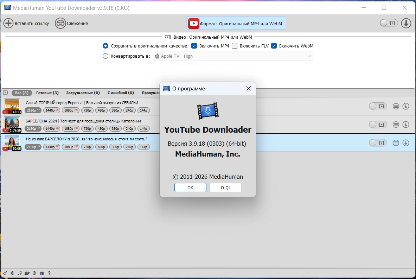This screenshot has width=416, height=279.
Task: Choose 1440p quality for the СЕВИЛЬИ video
Action: pos(52,110)
